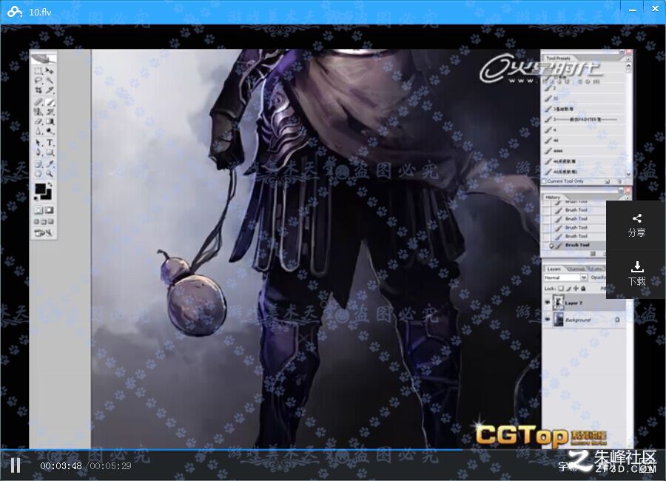Toggle Layer 7 visibility eye
The width and height of the screenshot is (666, 481).
548,303
